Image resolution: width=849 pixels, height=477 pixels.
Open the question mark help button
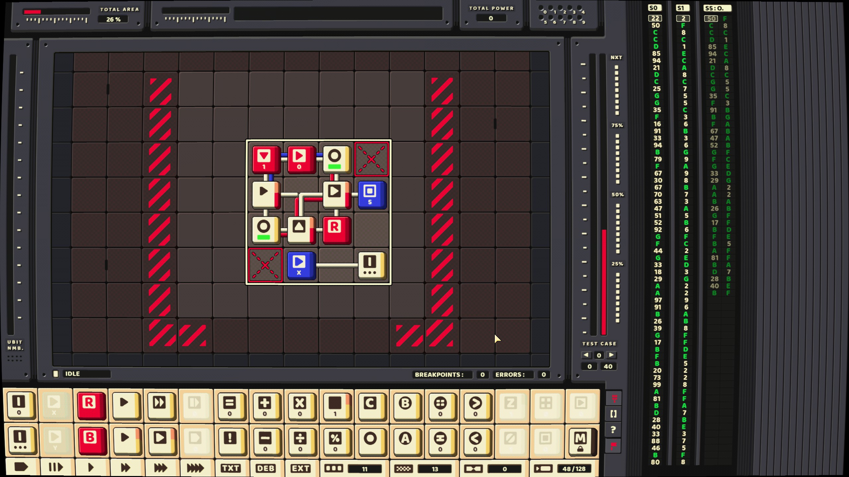[x=614, y=430]
